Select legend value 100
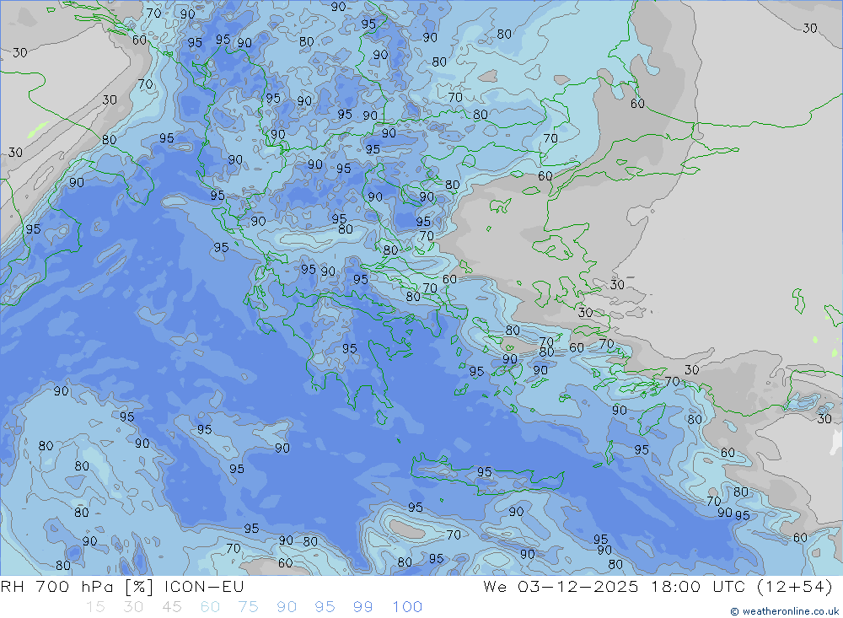Viewport: 843px width, 618px height. coord(407,607)
